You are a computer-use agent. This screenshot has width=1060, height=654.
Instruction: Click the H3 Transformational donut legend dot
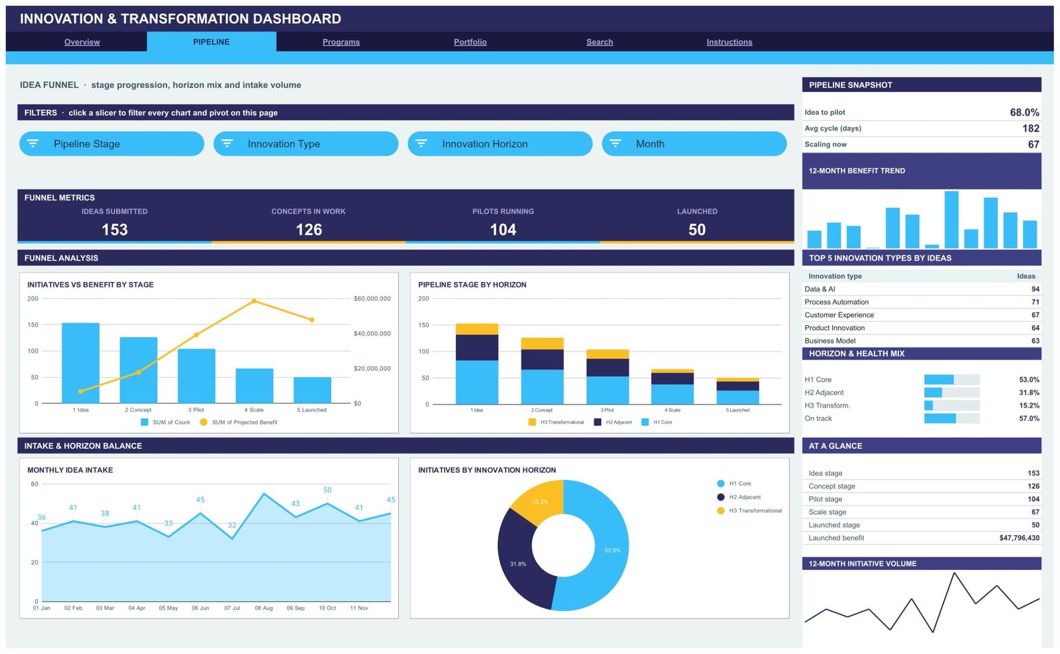coord(721,511)
